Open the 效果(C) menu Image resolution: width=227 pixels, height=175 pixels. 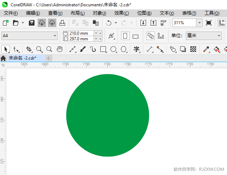click(x=122, y=13)
